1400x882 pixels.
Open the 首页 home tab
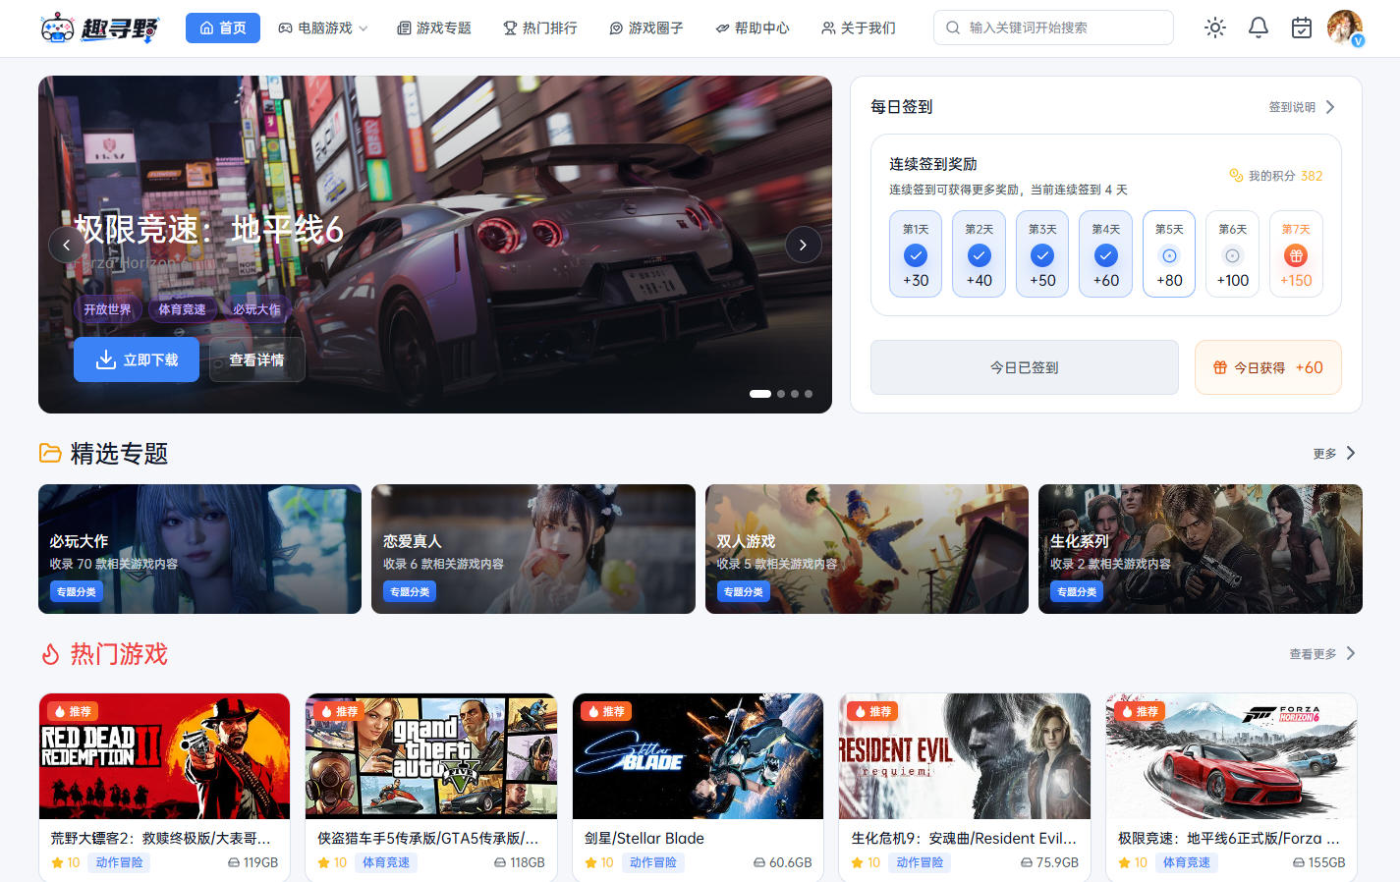click(223, 28)
